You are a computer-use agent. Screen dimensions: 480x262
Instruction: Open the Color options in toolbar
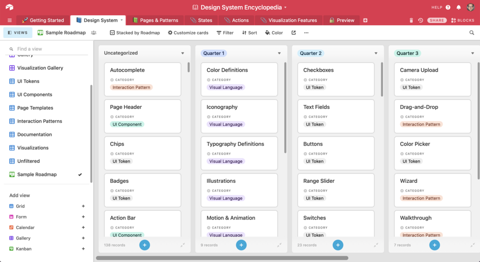pos(274,33)
